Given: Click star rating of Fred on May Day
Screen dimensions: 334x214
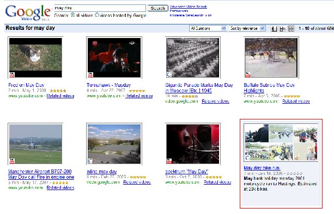Looking at the screenshot, I should coord(58,91).
